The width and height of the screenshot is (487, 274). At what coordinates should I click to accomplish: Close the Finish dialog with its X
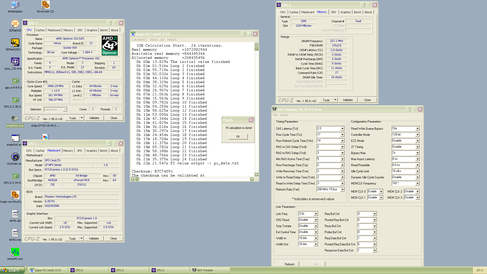[251, 120]
